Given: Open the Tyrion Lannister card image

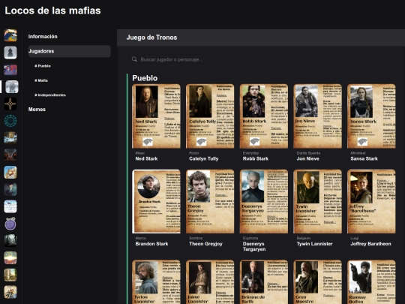Looking at the screenshot, I should tap(156, 282).
